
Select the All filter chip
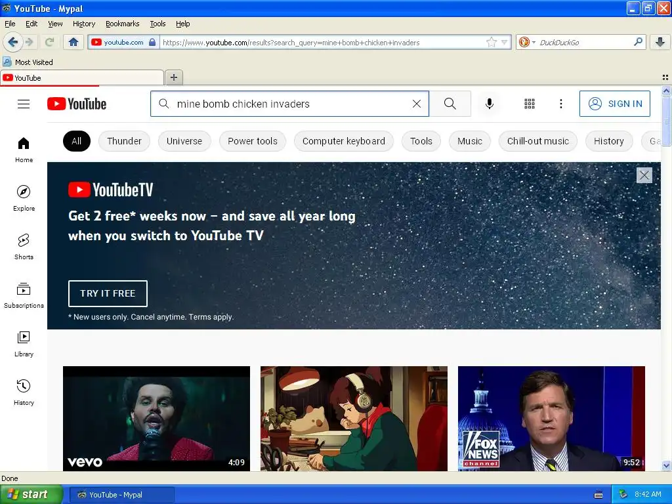coord(77,141)
